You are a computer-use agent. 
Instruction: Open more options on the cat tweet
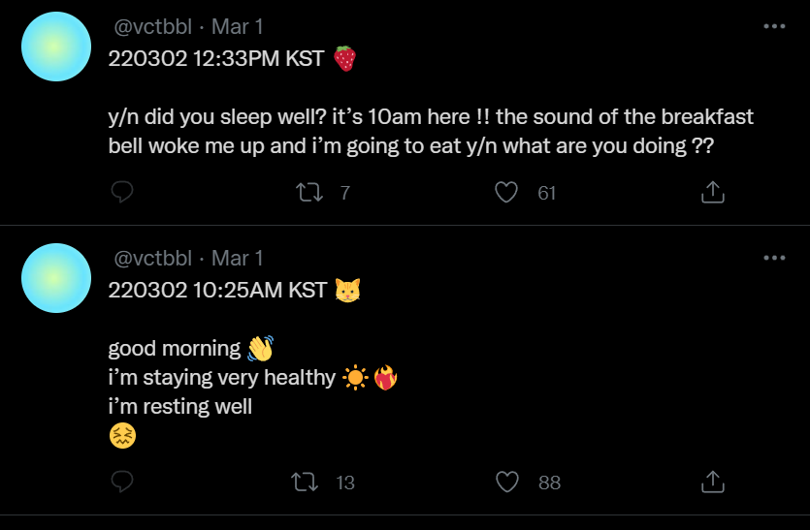point(774,258)
